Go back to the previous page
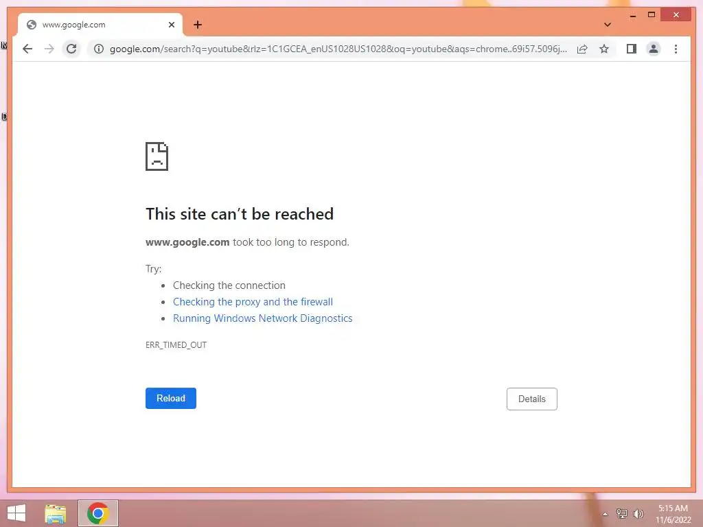This screenshot has width=703, height=527. tap(27, 49)
